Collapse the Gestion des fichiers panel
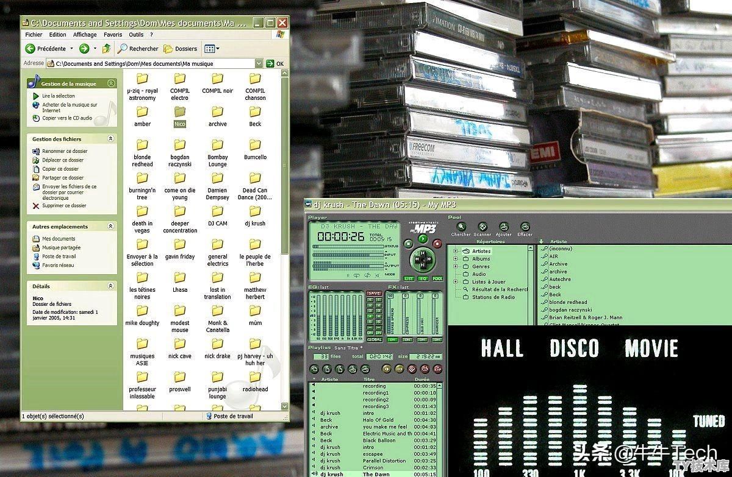This screenshot has height=477, width=732. [x=111, y=139]
